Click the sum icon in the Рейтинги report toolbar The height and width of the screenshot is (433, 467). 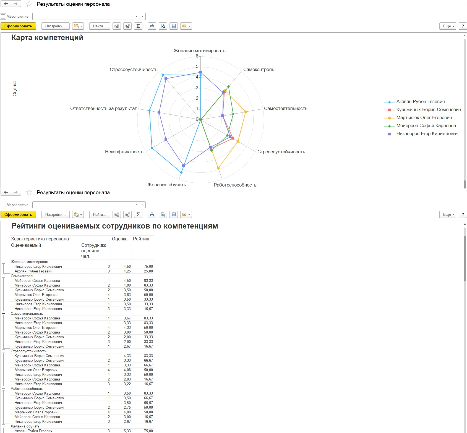(138, 215)
